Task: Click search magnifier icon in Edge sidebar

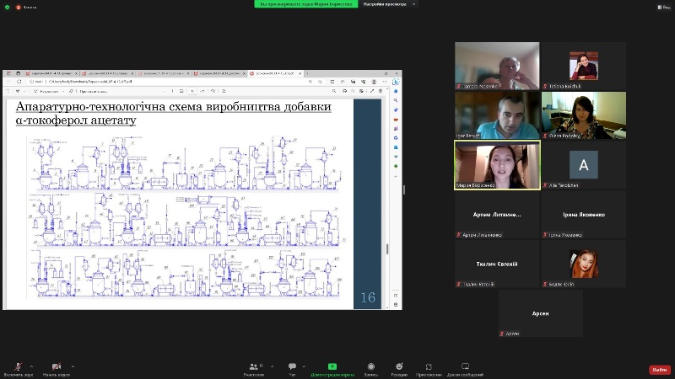Action: [x=396, y=100]
